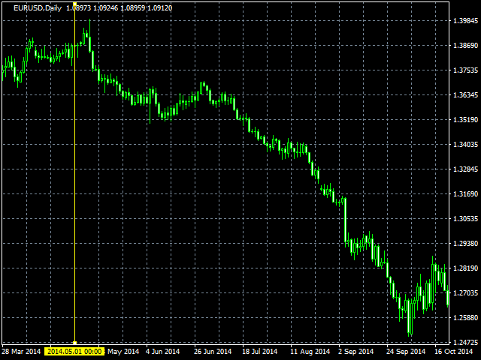Click the price label 1.29380
Screen dimensions: 481x360
(465, 243)
